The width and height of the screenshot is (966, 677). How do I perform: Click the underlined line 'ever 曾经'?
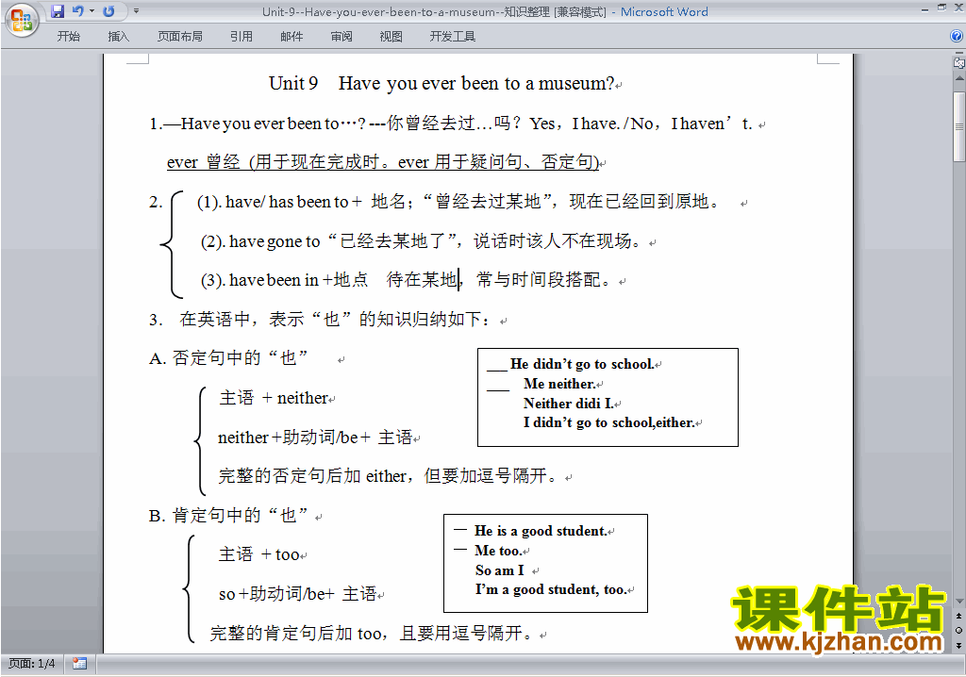(x=383, y=162)
